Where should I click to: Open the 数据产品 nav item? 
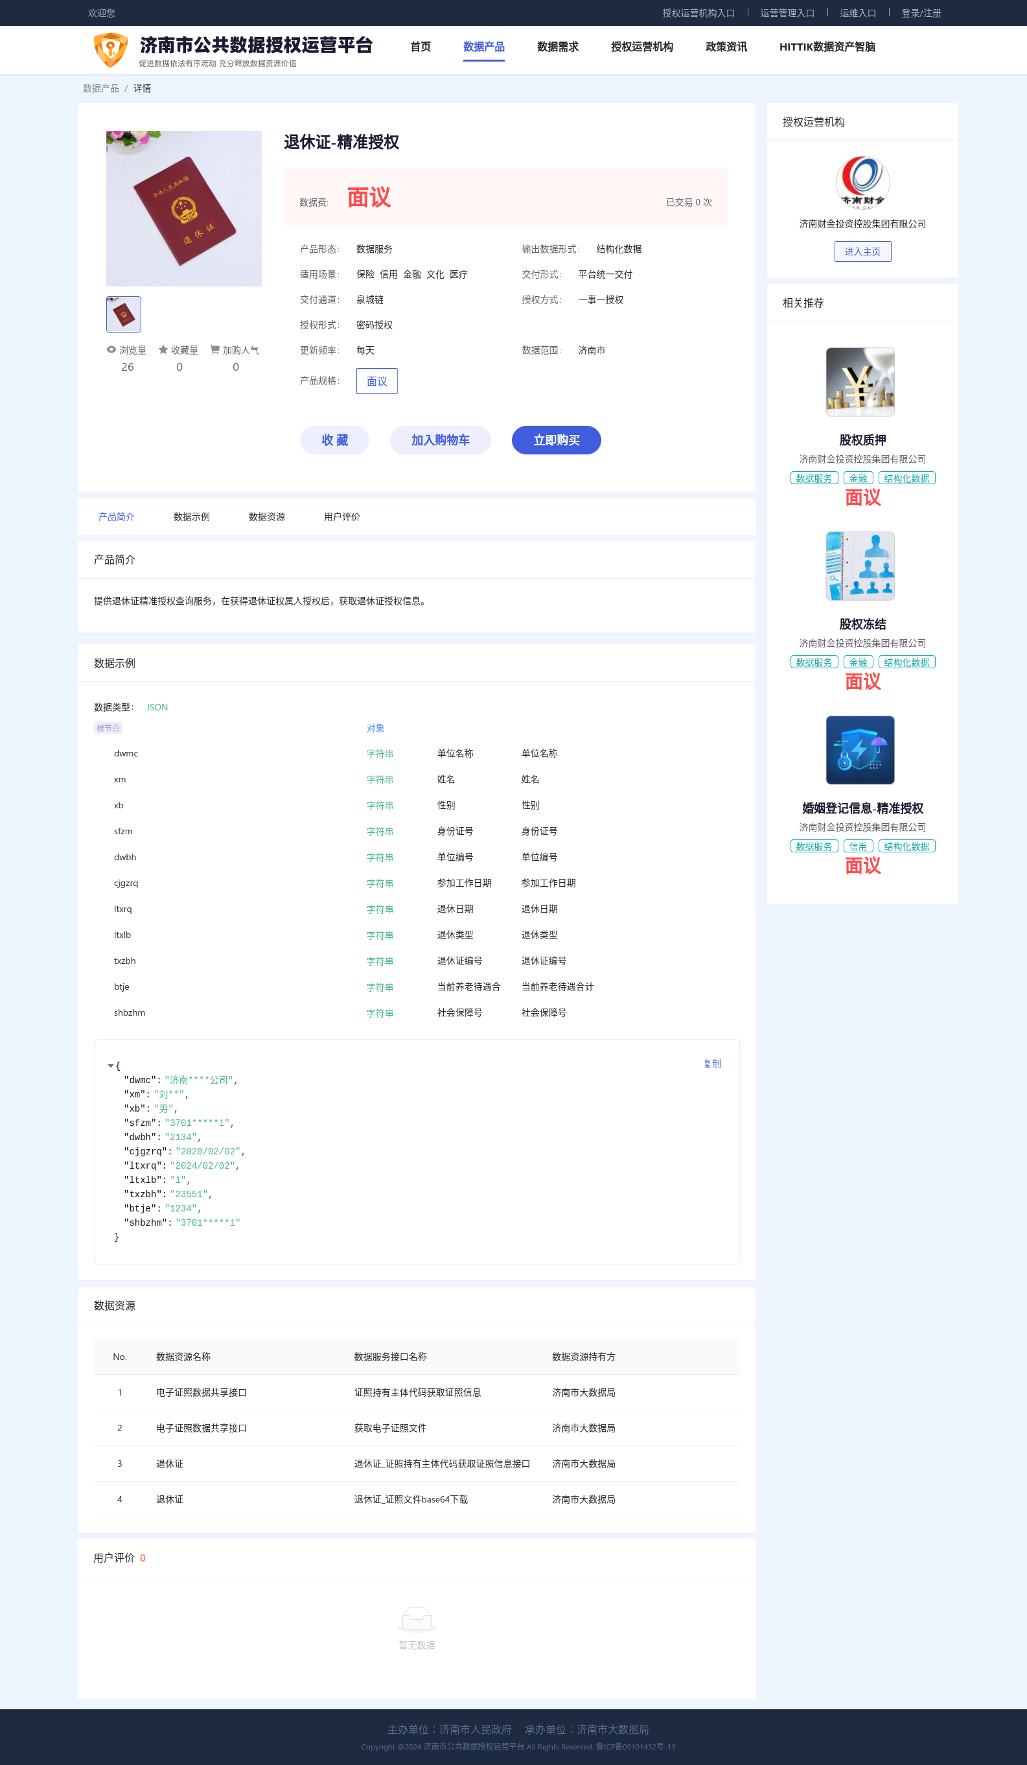[484, 47]
